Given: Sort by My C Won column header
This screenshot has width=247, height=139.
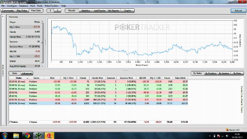Looking at the screenshot, I should pyautogui.click(x=69, y=78).
